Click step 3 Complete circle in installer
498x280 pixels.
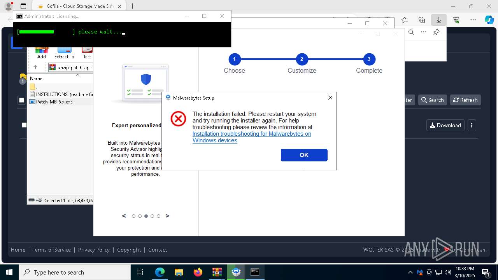(x=369, y=59)
